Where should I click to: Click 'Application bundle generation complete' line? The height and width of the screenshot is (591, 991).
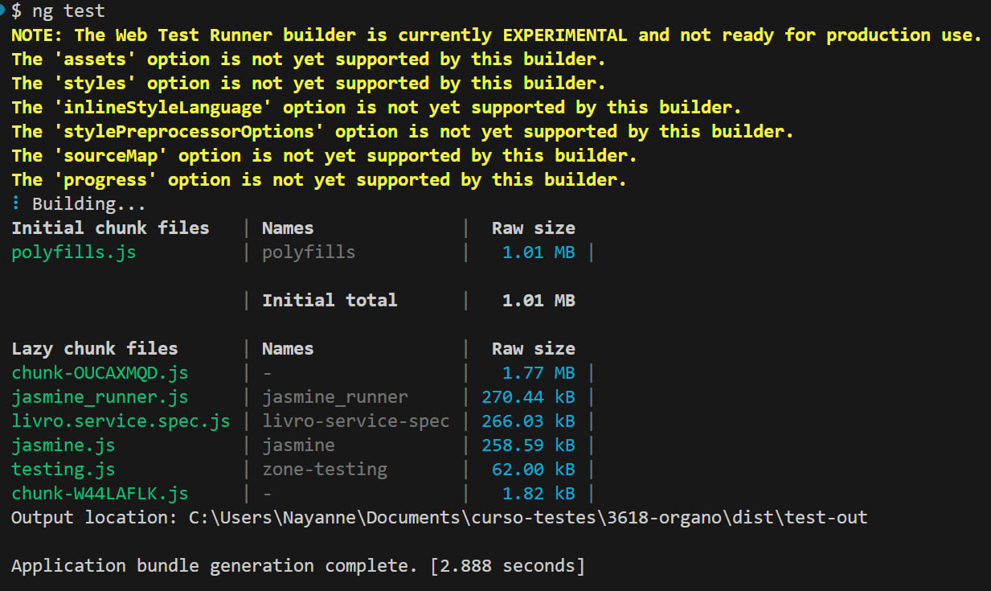coord(298,566)
